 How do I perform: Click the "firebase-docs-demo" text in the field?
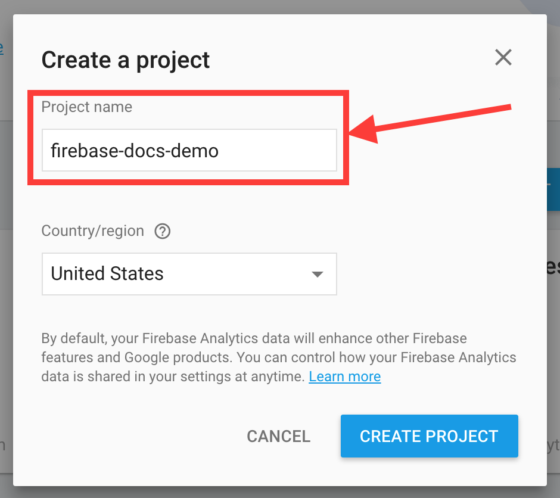point(135,151)
